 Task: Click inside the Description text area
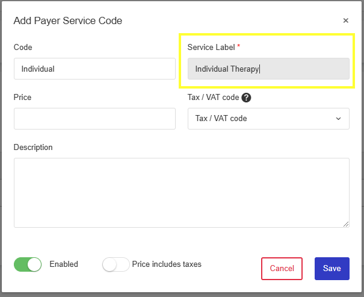click(182, 193)
